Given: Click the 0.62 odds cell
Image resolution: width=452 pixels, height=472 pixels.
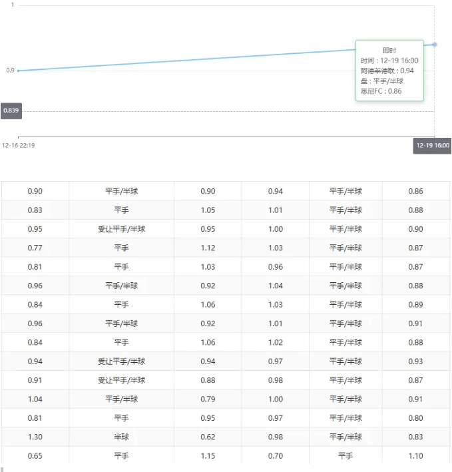Looking at the screenshot, I should [x=208, y=437].
